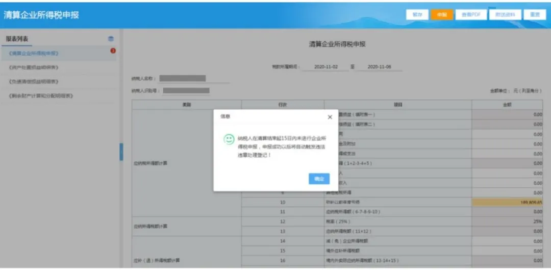The image size is (551, 270).
Task: Click the orange 申报 button
Action: 442,15
